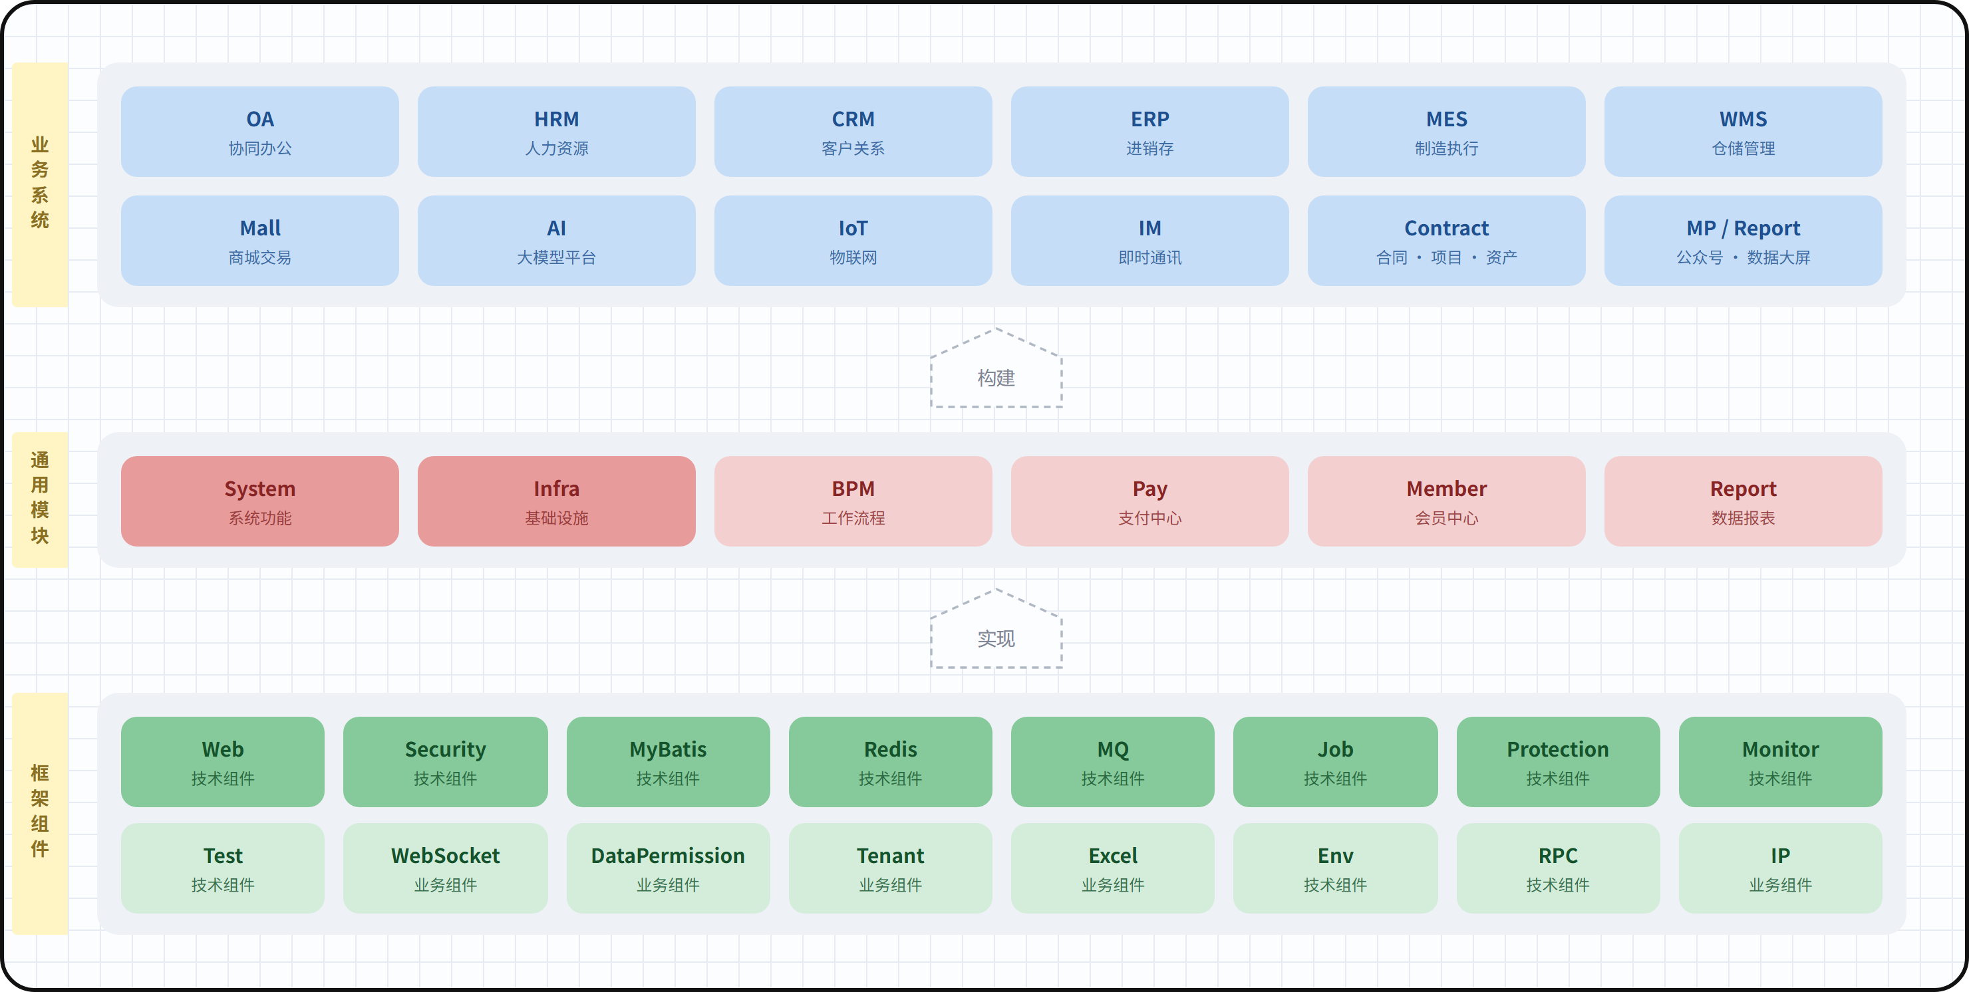Open the RPC 技术组件 block
The image size is (1969, 992).
1558,868
